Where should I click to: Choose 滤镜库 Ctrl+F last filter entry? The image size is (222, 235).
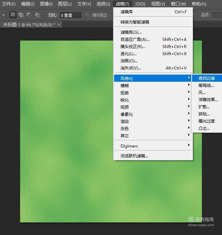coord(153,12)
